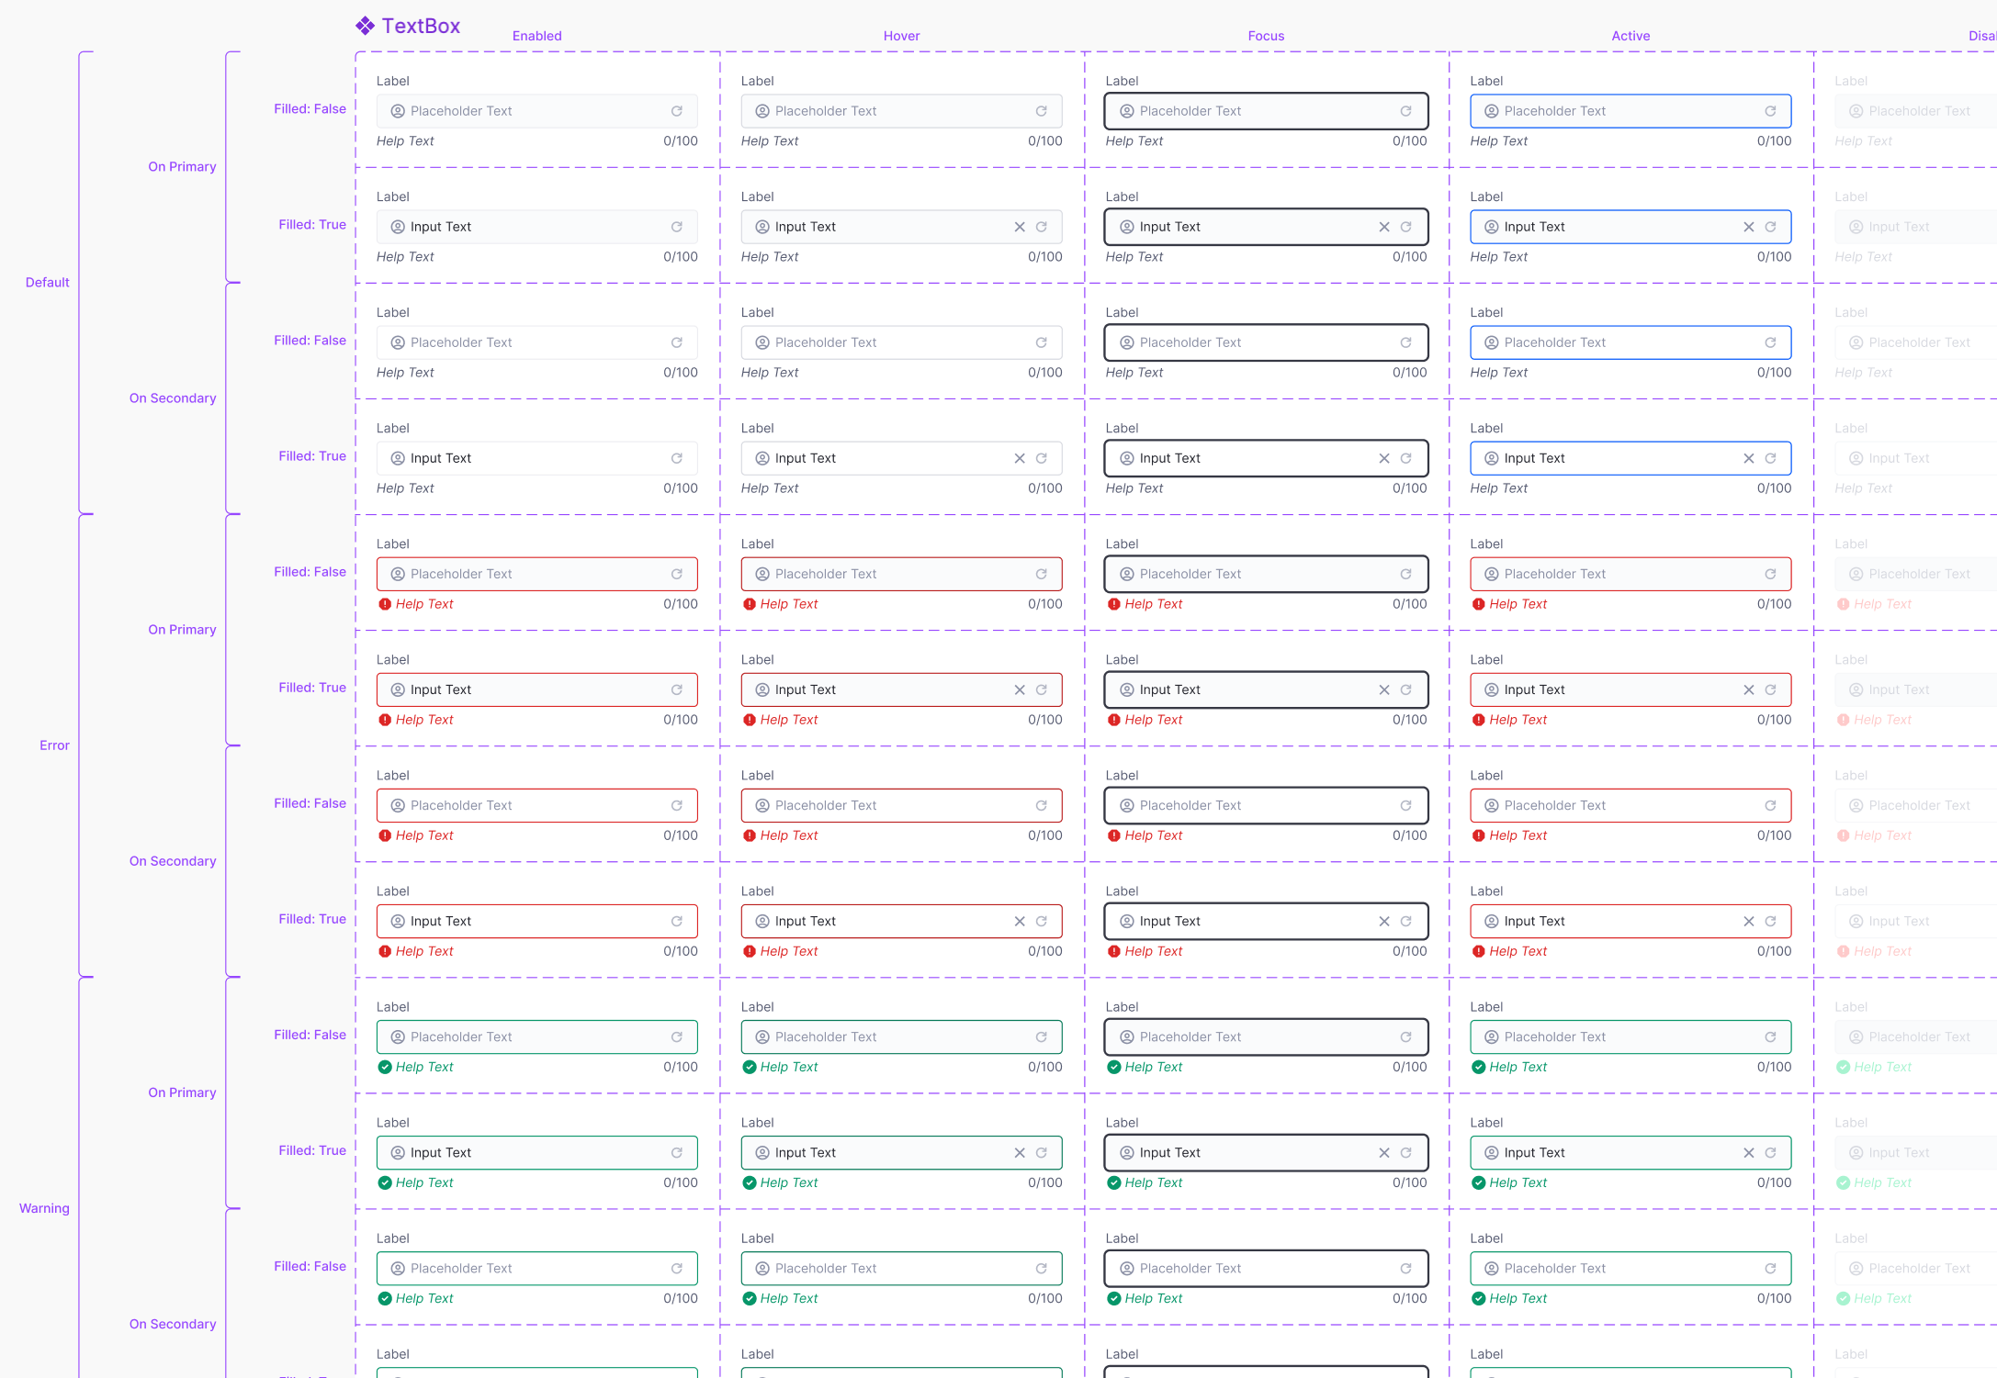The height and width of the screenshot is (1378, 1997).
Task: Click the TextBox component diamond icon
Action: coord(365,26)
